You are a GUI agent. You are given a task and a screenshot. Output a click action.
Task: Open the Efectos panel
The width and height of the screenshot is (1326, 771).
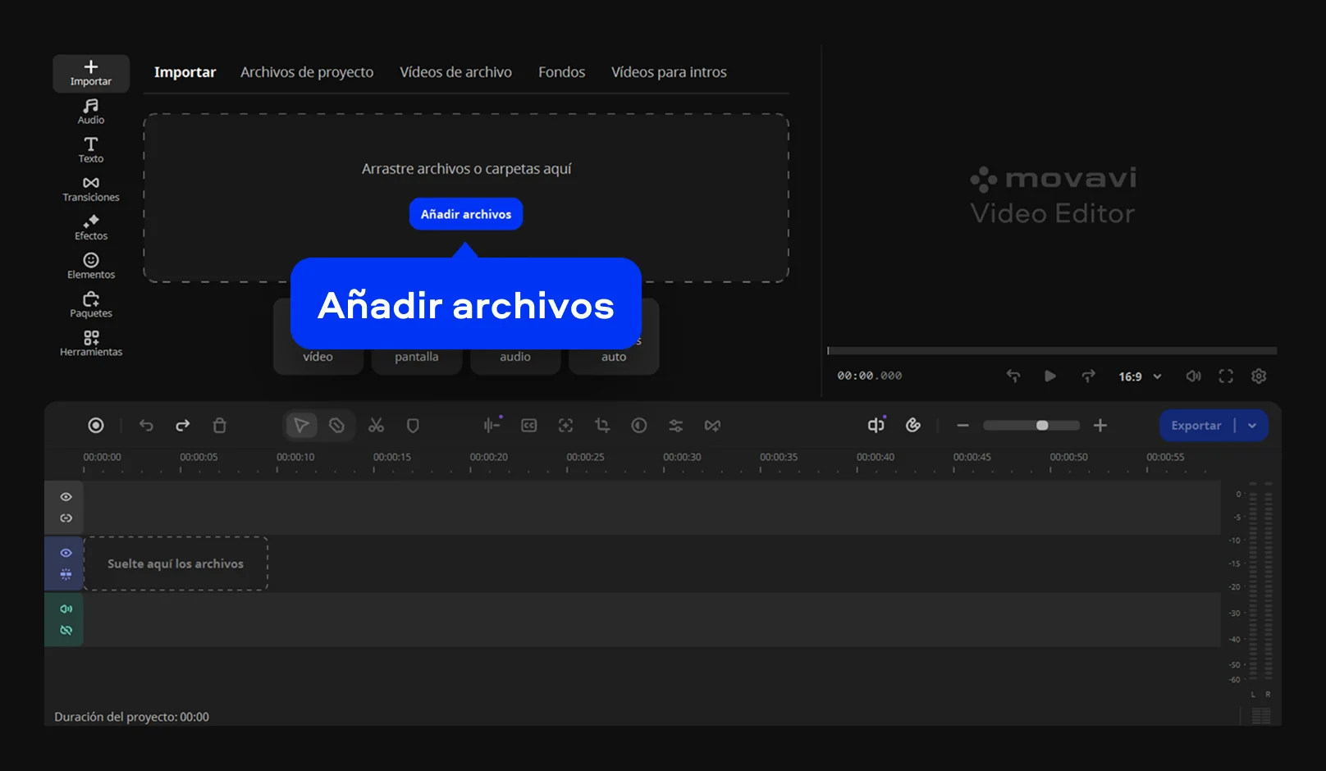(91, 227)
